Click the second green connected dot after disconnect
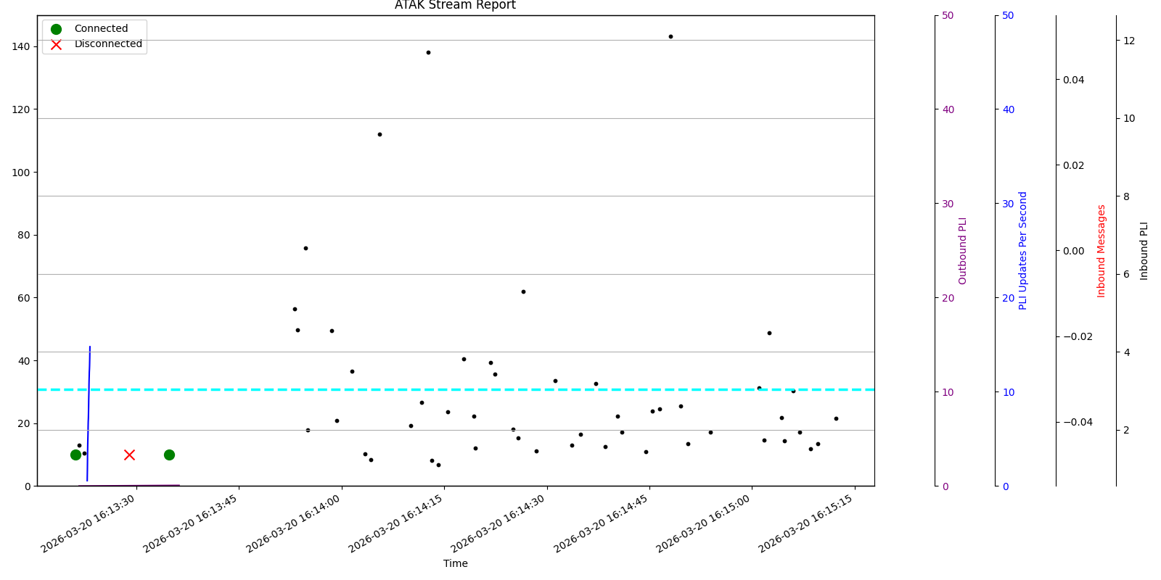The width and height of the screenshot is (1161, 580). [x=169, y=455]
